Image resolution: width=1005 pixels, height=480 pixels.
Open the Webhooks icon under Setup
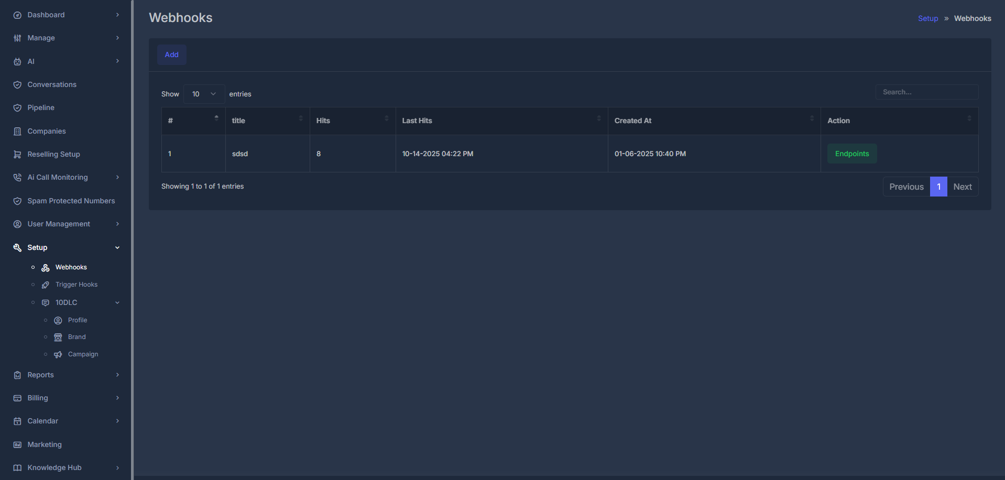click(x=45, y=267)
